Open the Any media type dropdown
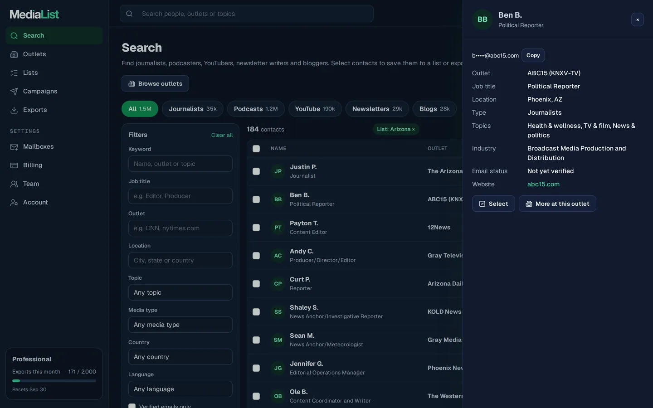This screenshot has height=408, width=653. point(180,325)
